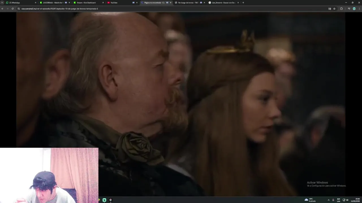Viewport: 362px width, 203px height.
Task: Switch to the WhatsApp tab
Action: point(21,3)
